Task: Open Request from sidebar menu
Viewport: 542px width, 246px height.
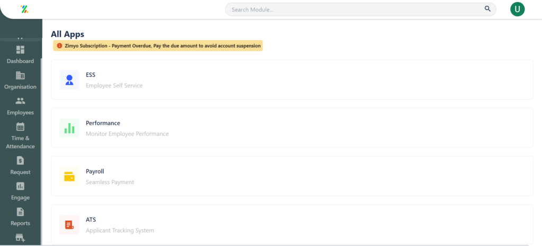Action: (x=21, y=172)
